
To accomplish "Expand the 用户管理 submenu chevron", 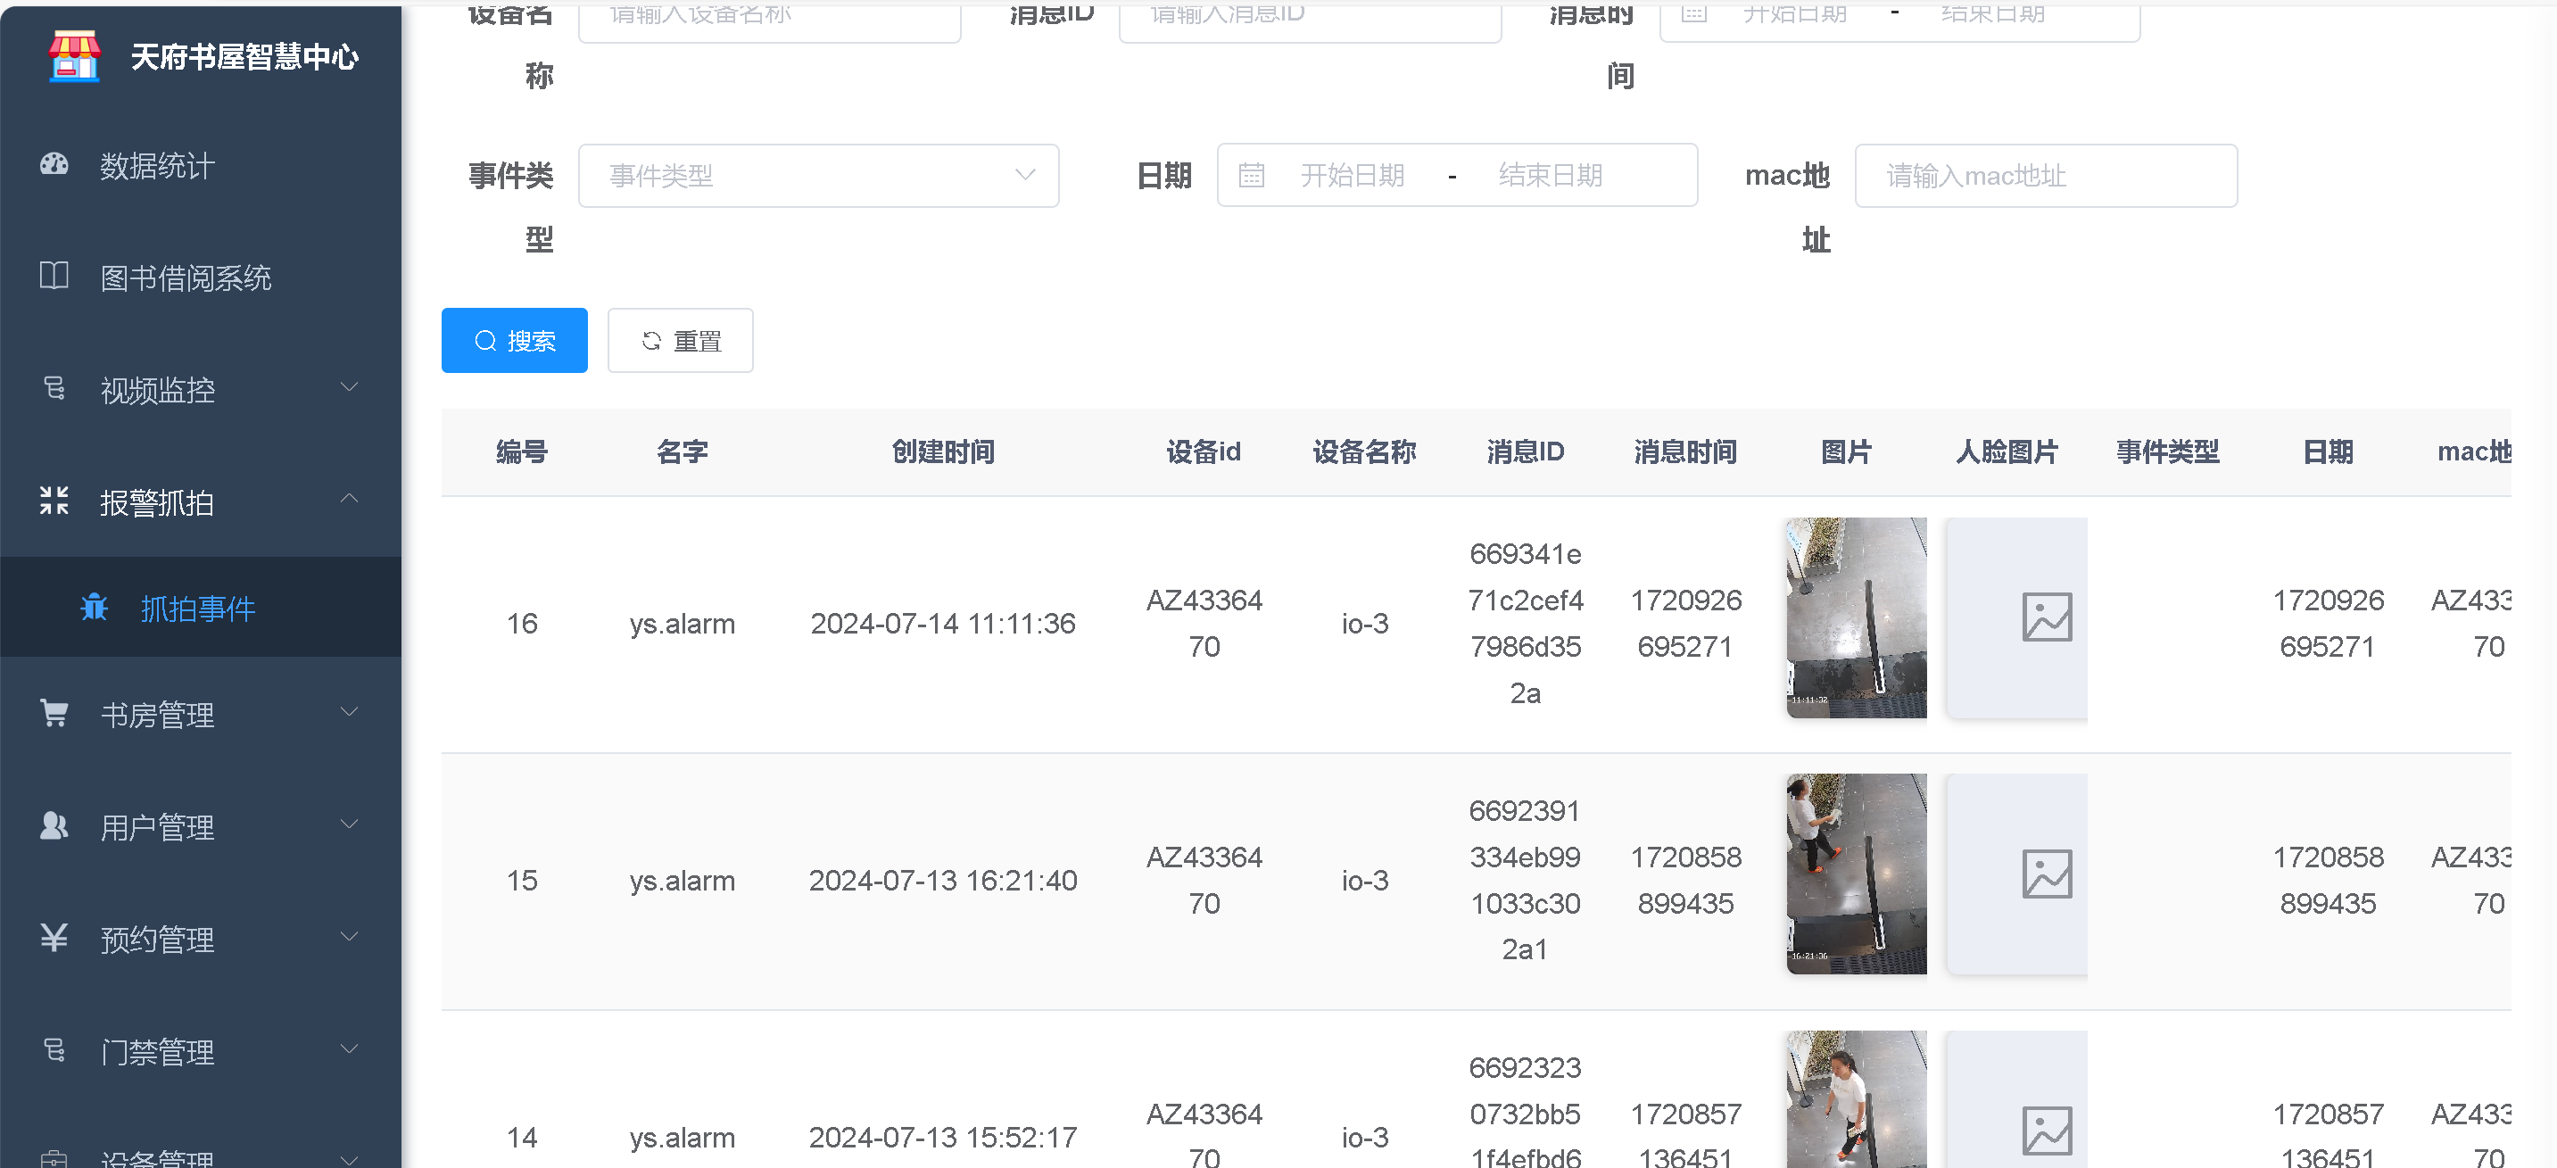I will (350, 824).
